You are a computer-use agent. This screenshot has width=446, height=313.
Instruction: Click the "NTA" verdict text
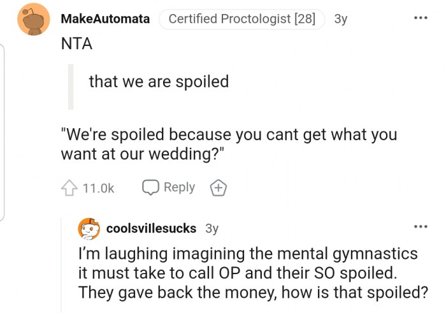pos(75,45)
